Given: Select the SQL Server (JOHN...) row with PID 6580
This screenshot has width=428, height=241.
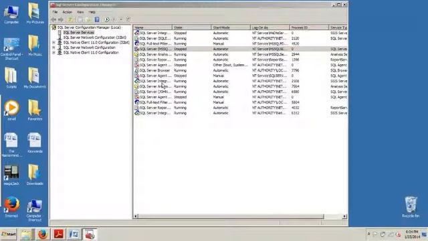Looking at the screenshot, I should click(x=240, y=92).
